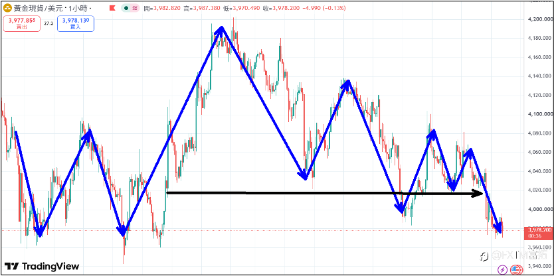Image resolution: width=554 pixels, height=276 pixels.
Task: Open the purple lightning event icon
Action: [502, 270]
